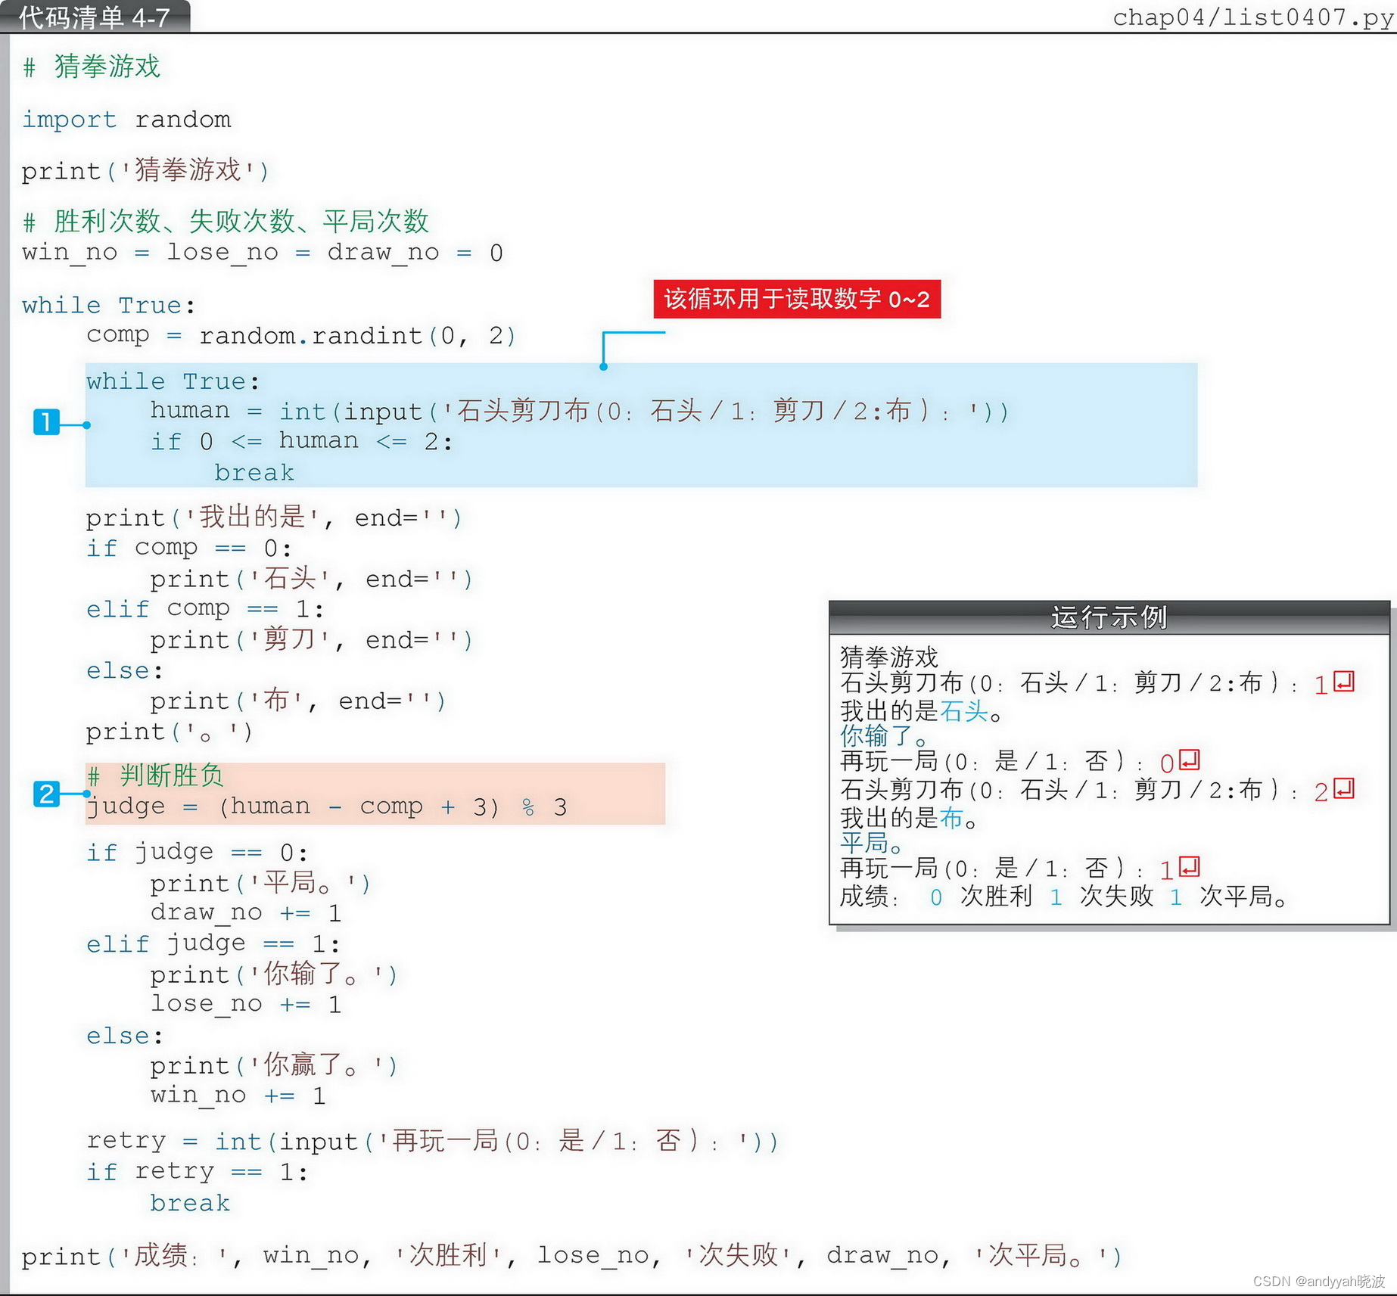Screen dimensions: 1397x1296
Task: Click the blue dot next to badge 2
Action: click(88, 794)
